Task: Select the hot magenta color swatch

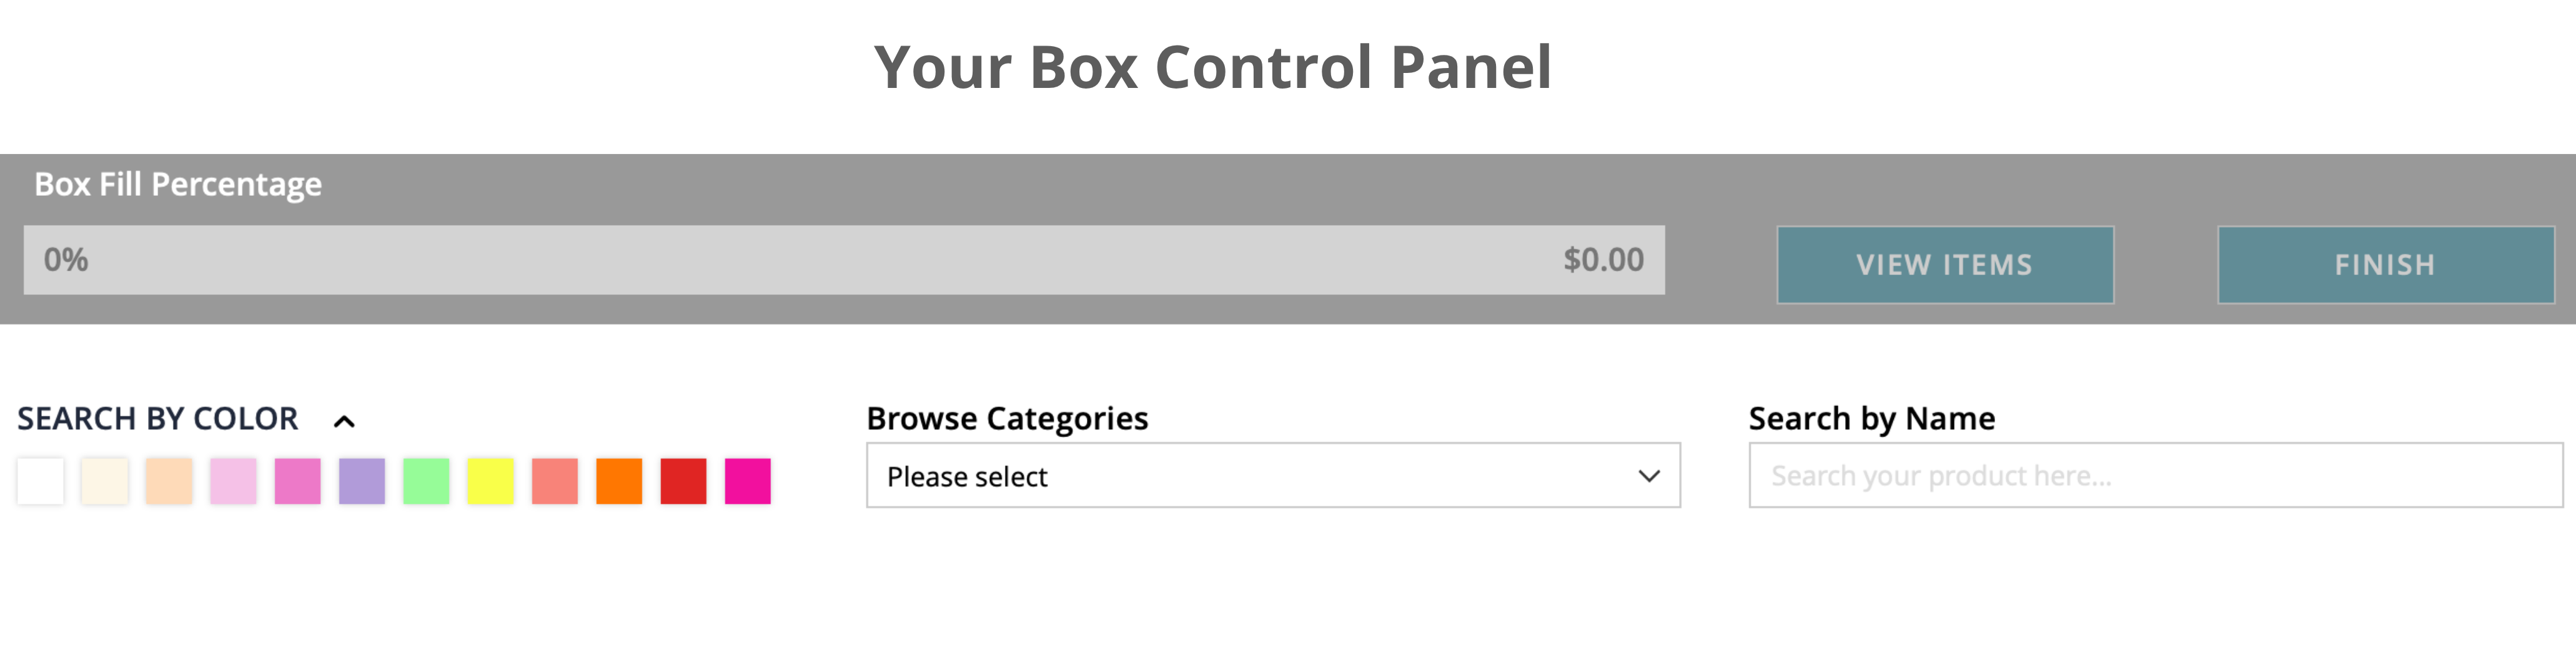Action: tap(748, 482)
